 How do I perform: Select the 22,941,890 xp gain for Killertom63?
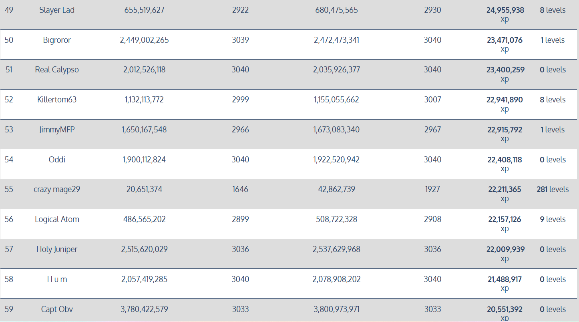pos(505,104)
